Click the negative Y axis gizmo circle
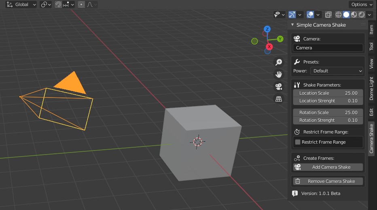 [x=254, y=41]
